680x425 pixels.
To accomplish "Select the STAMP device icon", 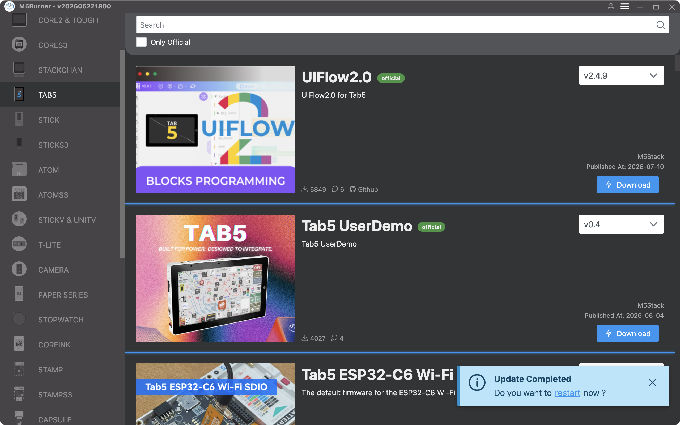I will [x=19, y=369].
